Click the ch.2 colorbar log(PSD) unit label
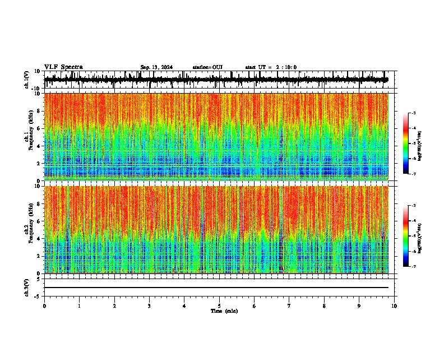This screenshot has width=444, height=343. pyautogui.click(x=420, y=238)
